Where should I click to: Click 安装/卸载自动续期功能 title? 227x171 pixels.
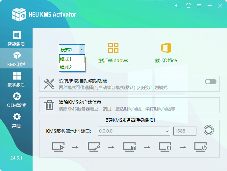(83, 81)
